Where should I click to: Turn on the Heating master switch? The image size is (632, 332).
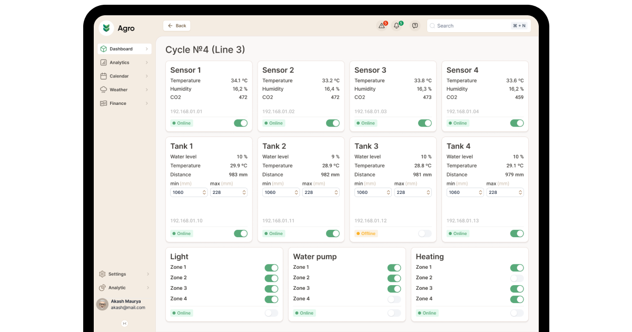(x=517, y=313)
